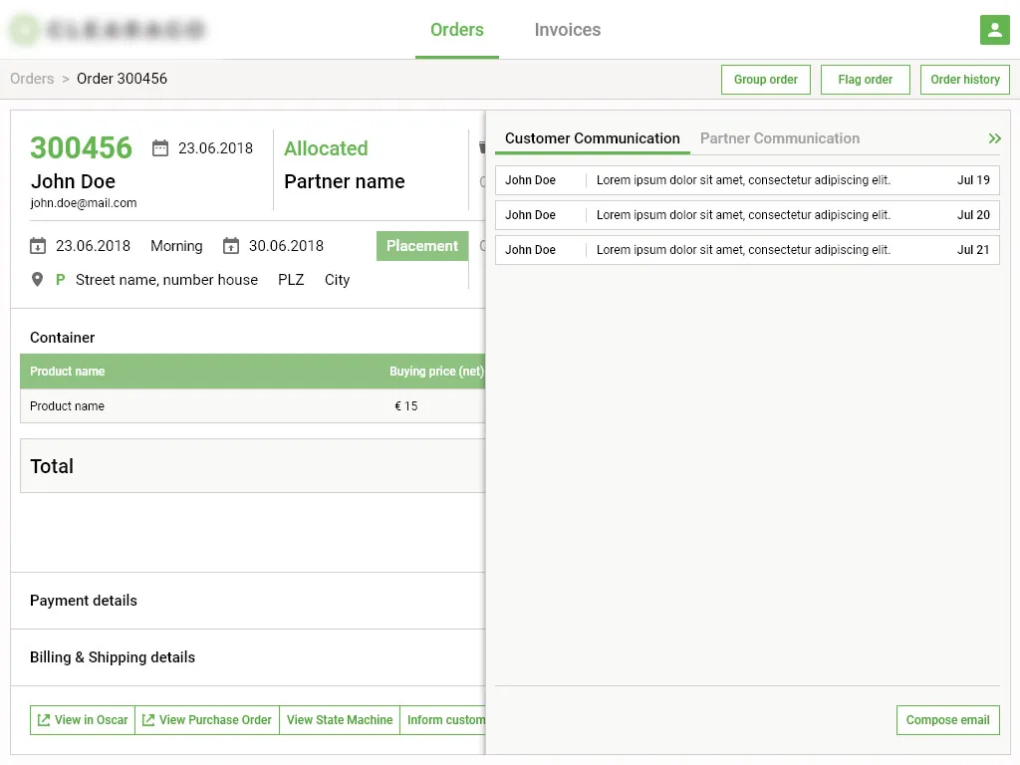The image size is (1020, 765).
Task: Click View in Oscar external link
Action: coord(83,720)
